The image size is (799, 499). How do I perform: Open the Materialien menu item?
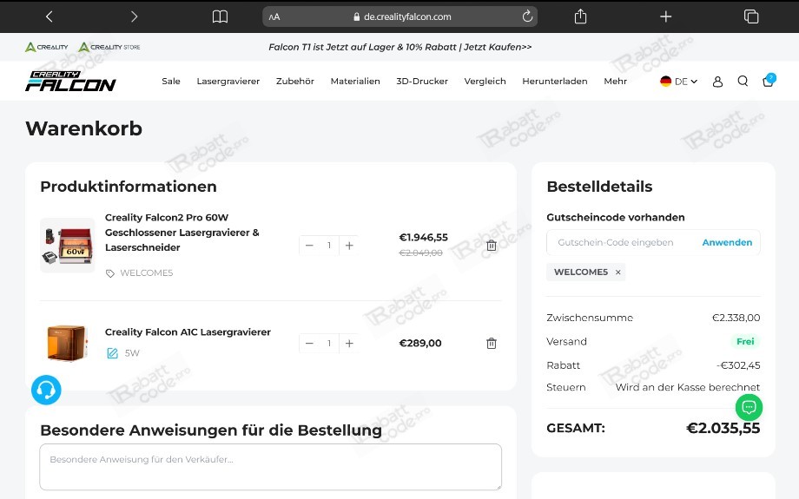(355, 81)
